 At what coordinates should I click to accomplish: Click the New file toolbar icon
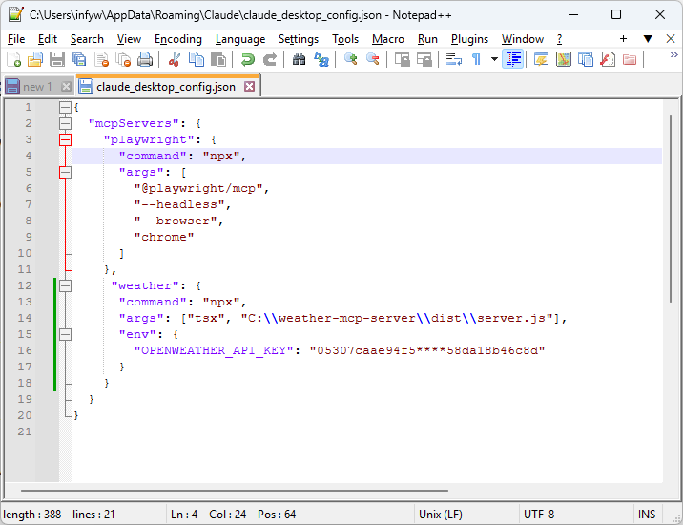pos(13,59)
